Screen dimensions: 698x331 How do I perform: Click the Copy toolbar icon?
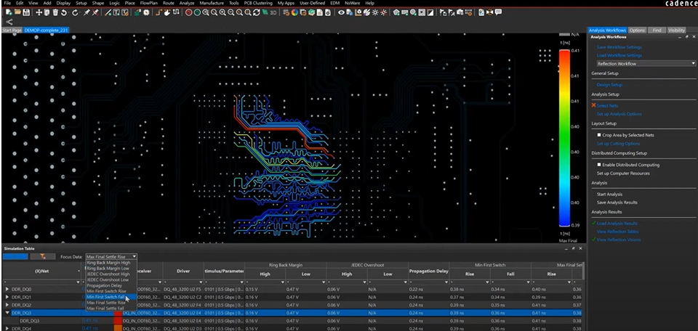coord(47,12)
